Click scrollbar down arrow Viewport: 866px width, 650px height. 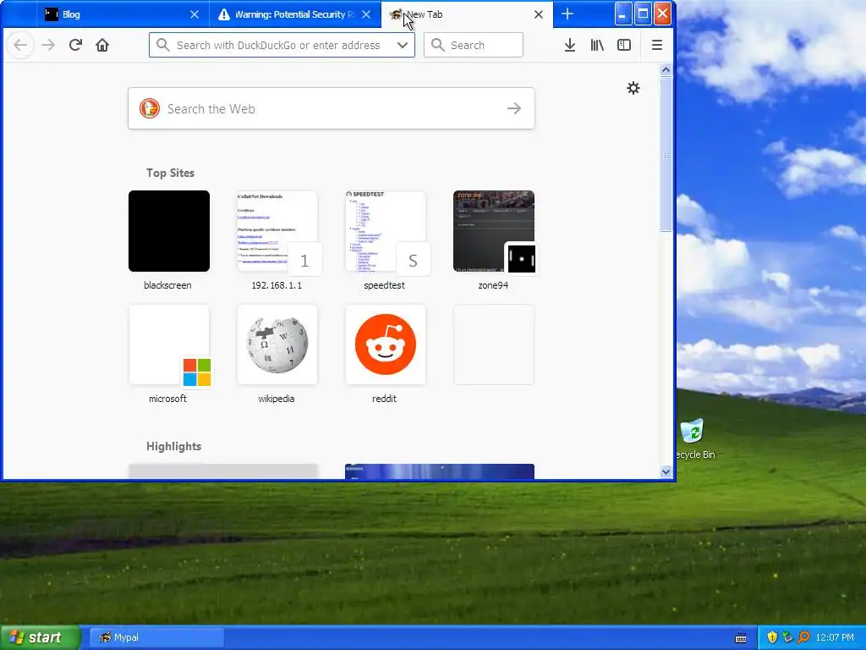click(666, 471)
